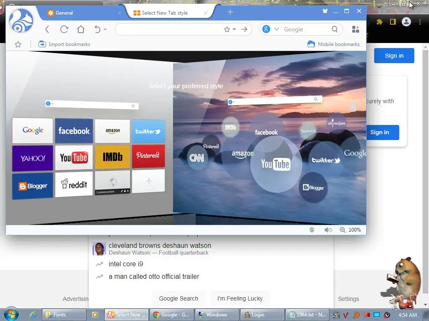Click the Blogger bubble in bubble style
The width and height of the screenshot is (429, 321).
pyautogui.click(x=313, y=188)
